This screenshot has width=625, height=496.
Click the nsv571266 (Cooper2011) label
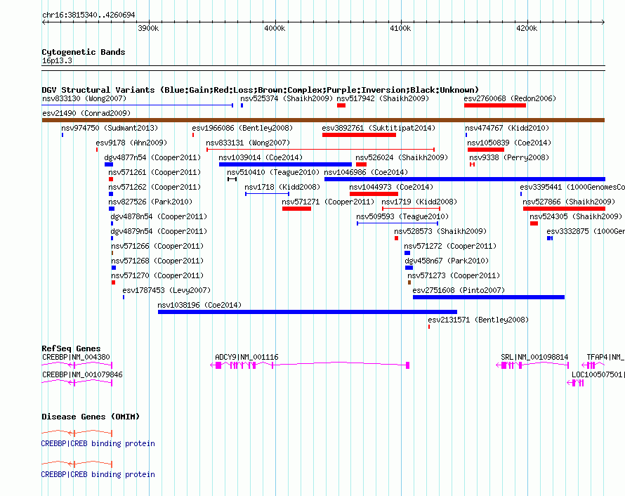157,246
